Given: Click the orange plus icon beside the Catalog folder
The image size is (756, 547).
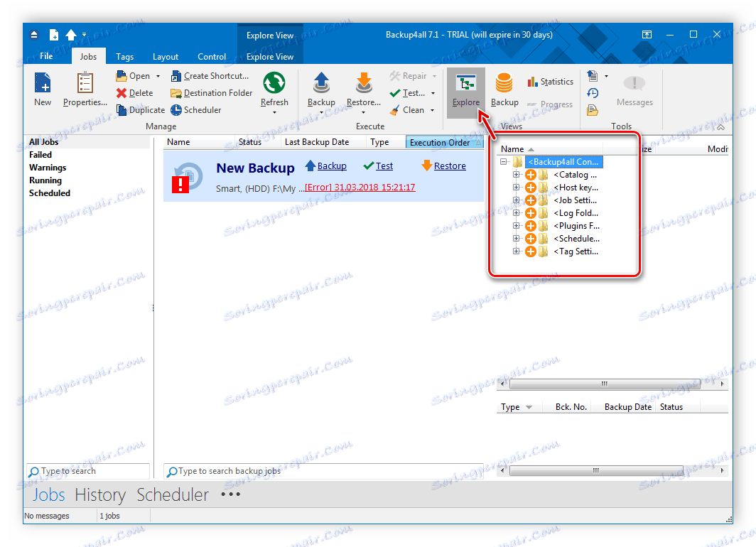Looking at the screenshot, I should click(x=530, y=175).
